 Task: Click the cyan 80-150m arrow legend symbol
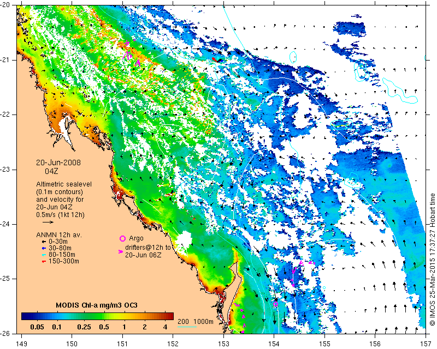click(x=44, y=255)
